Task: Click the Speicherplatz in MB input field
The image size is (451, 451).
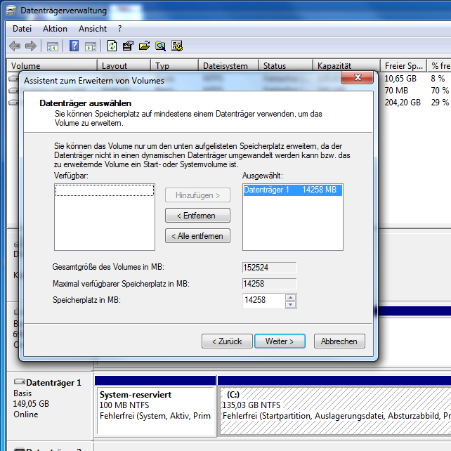Action: click(263, 301)
